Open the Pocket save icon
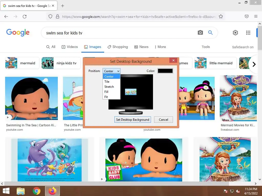Viewport: 262px width, 196px height. pos(247,16)
